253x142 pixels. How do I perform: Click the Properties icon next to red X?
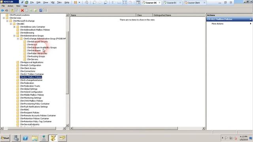tap(26, 11)
